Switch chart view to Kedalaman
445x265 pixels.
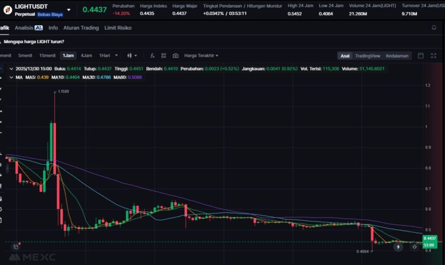pos(397,56)
